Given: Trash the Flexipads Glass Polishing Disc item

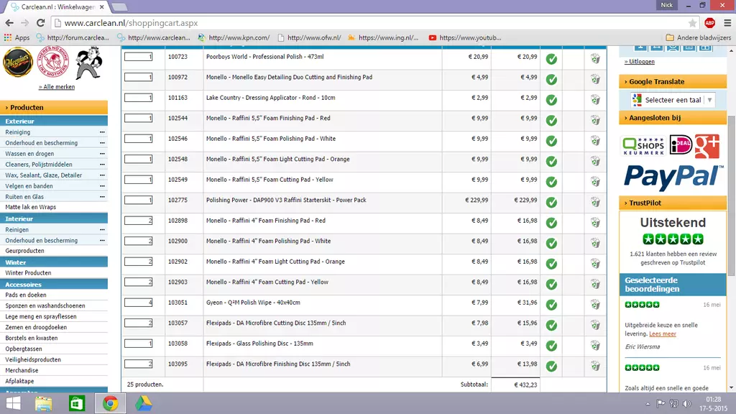Looking at the screenshot, I should coord(595,345).
